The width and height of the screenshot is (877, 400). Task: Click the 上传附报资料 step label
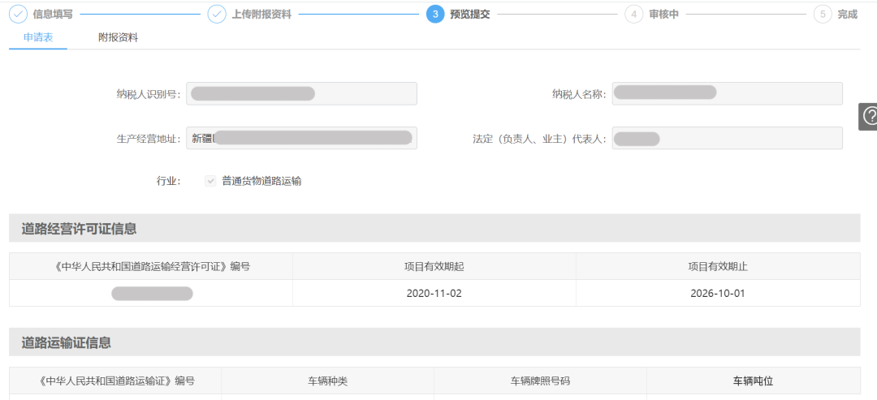tap(261, 14)
